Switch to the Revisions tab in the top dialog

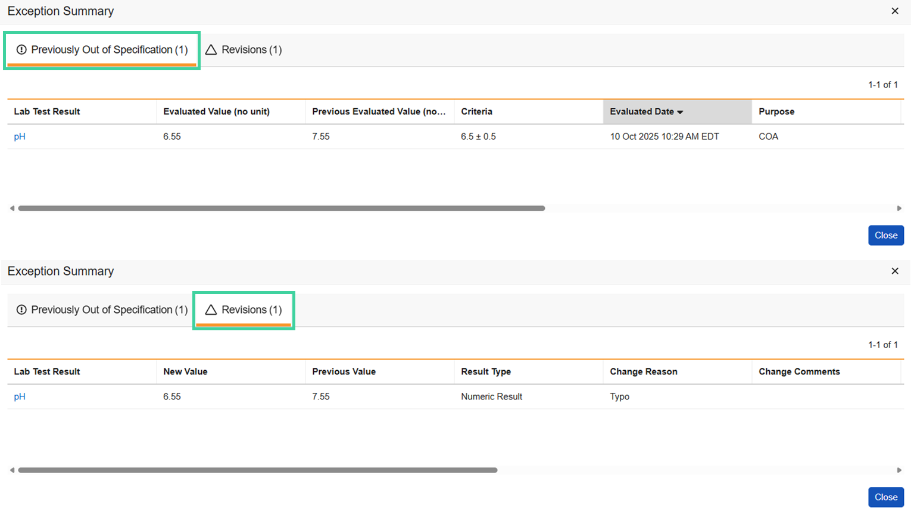(244, 49)
